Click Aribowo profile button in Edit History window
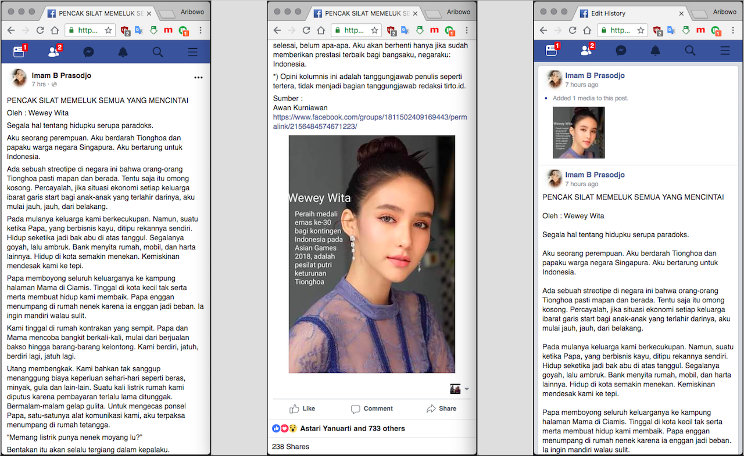Image resolution: width=744 pixels, height=456 pixels. click(724, 12)
